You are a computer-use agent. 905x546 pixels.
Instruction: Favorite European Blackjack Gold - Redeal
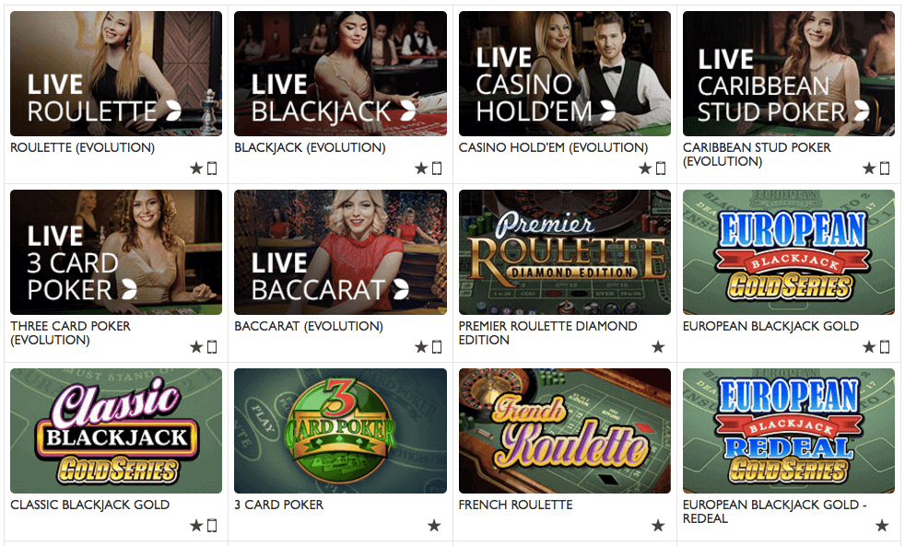(882, 526)
